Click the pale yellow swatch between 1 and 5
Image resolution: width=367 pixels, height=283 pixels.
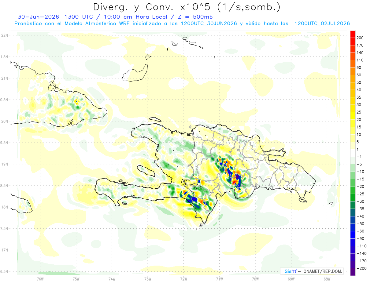(x=353, y=146)
